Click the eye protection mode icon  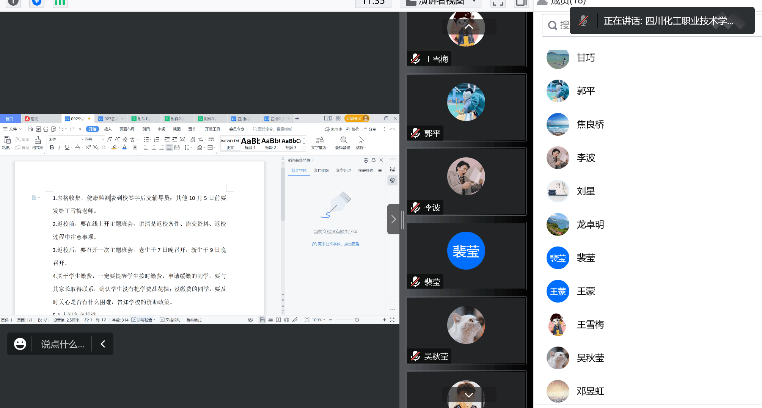(x=250, y=320)
